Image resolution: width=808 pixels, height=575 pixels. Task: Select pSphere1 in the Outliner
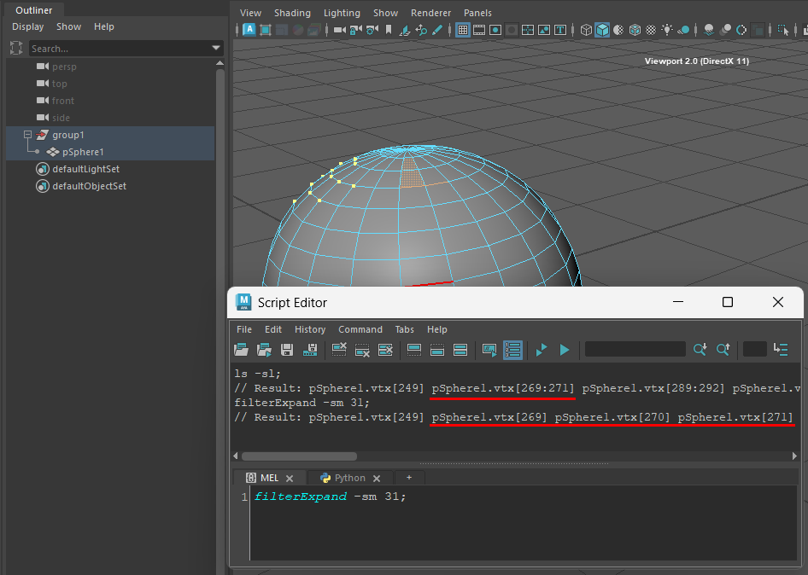click(83, 152)
